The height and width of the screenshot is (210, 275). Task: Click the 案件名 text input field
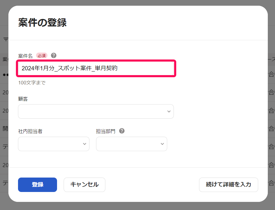96,68
